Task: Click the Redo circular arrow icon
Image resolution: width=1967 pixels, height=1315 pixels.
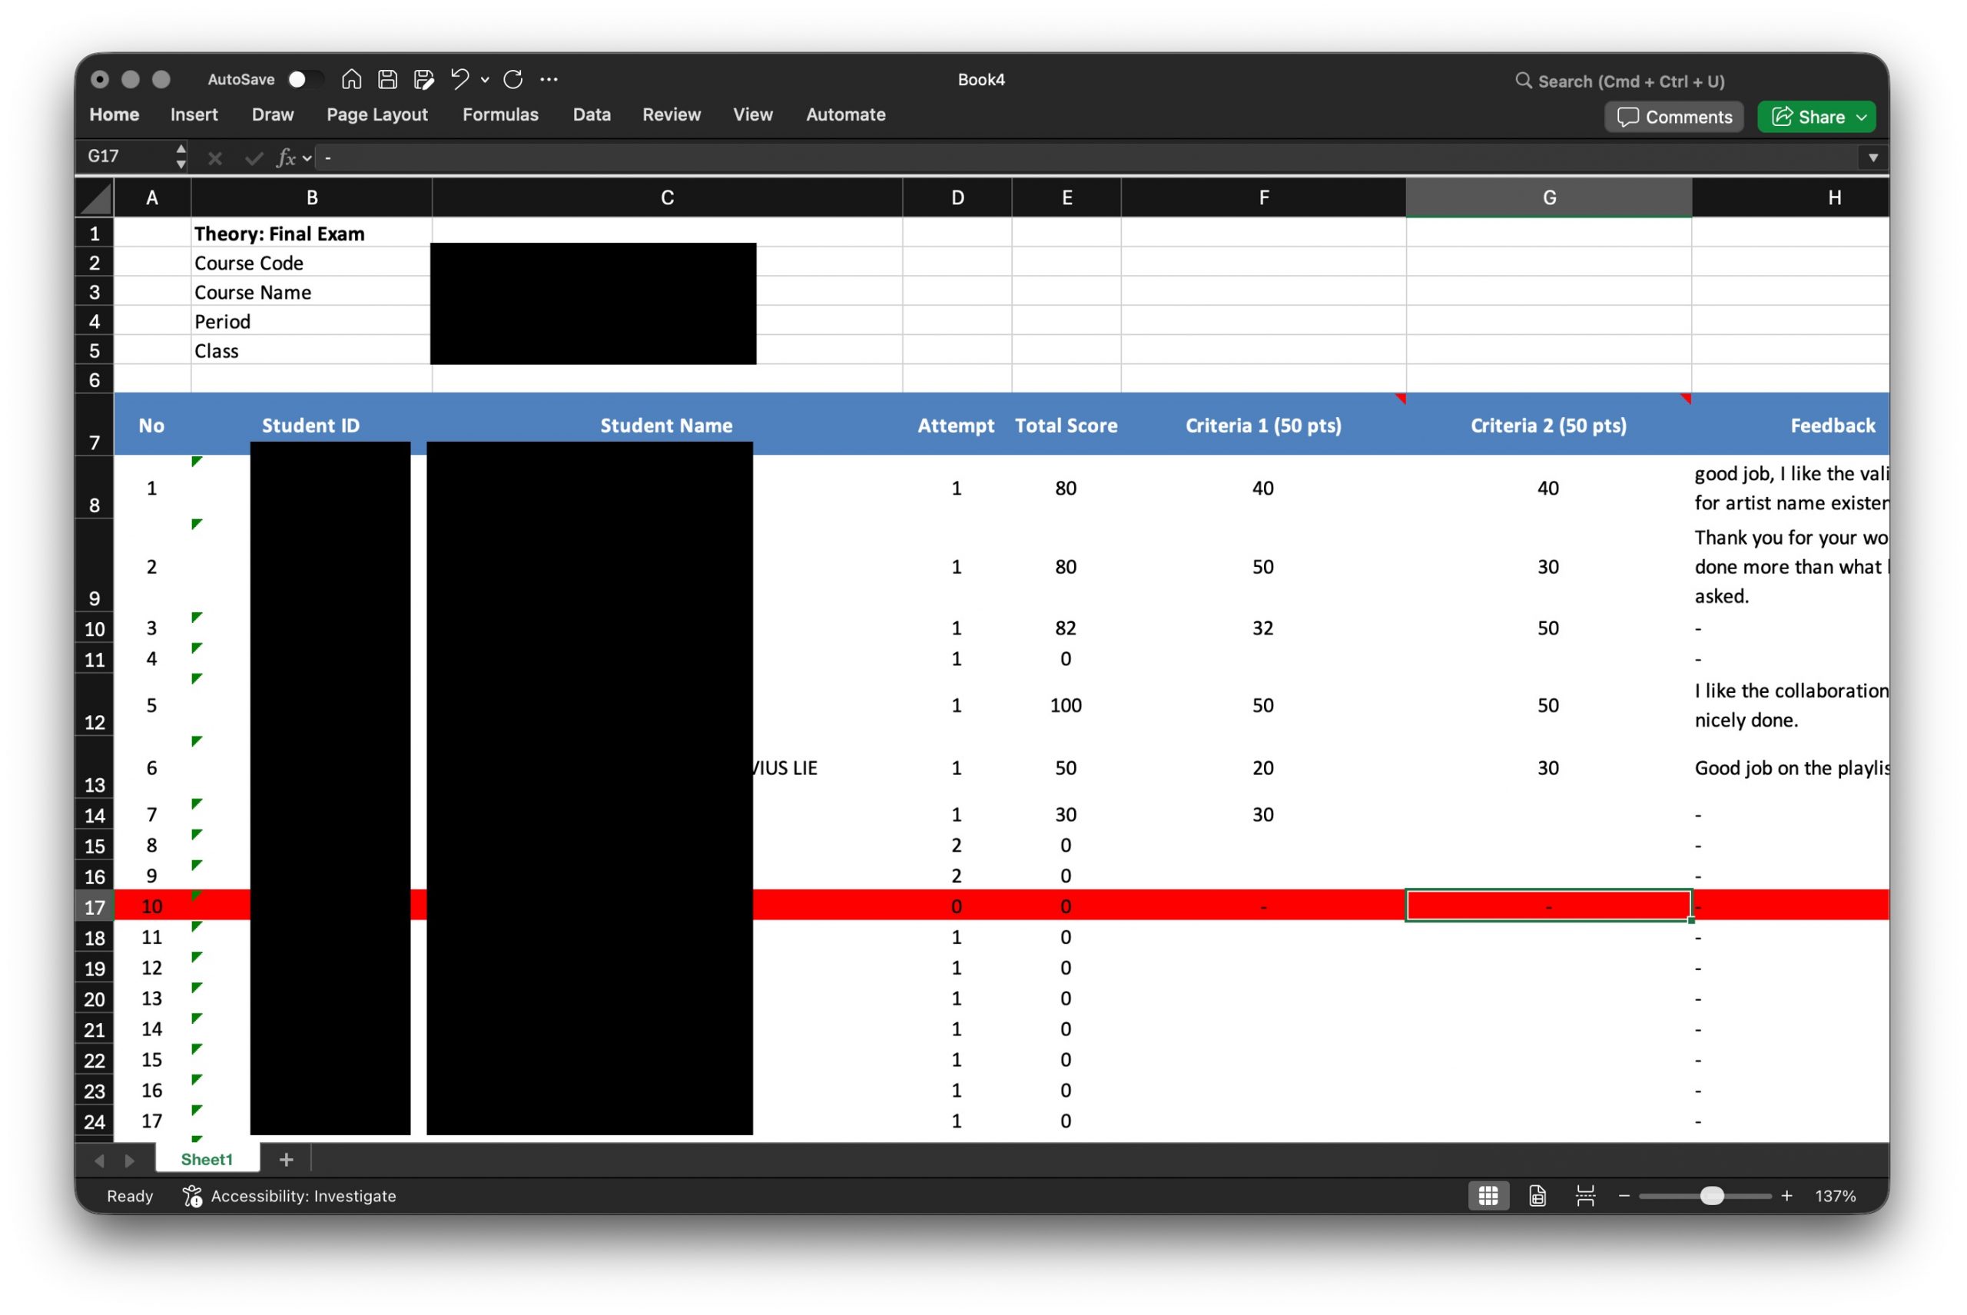Action: point(513,79)
